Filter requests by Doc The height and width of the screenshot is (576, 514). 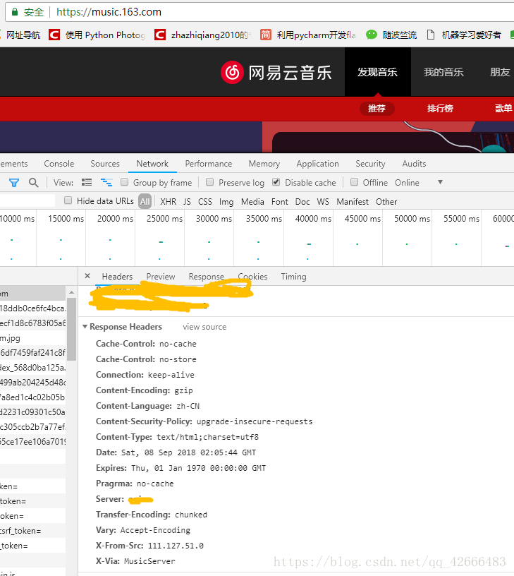[302, 202]
